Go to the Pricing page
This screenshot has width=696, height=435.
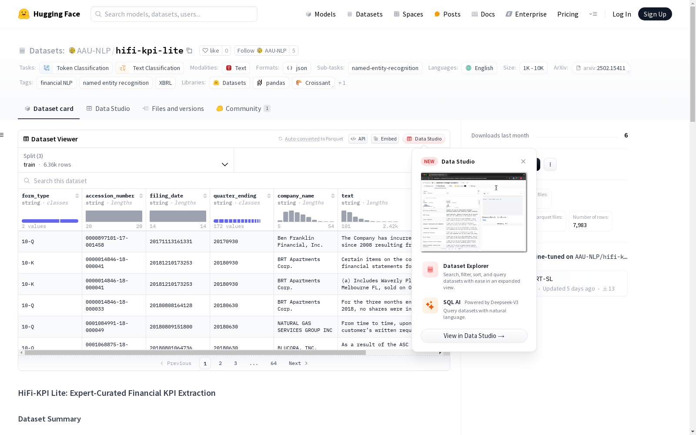pyautogui.click(x=568, y=14)
